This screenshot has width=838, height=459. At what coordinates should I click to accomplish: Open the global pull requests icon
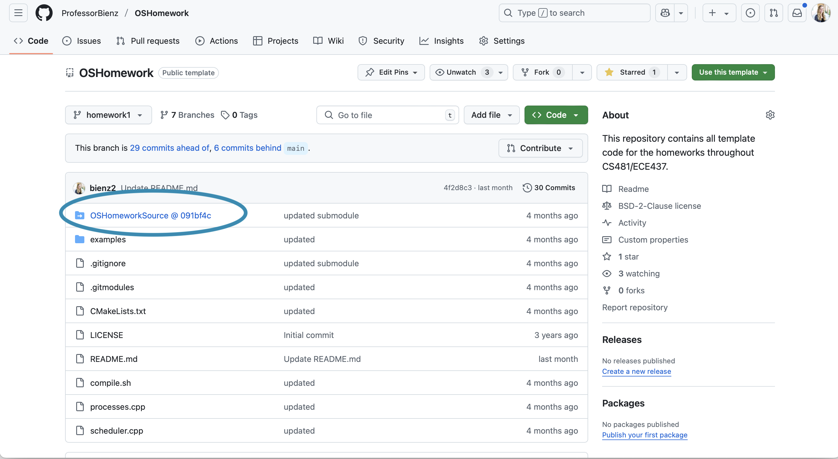tap(773, 13)
